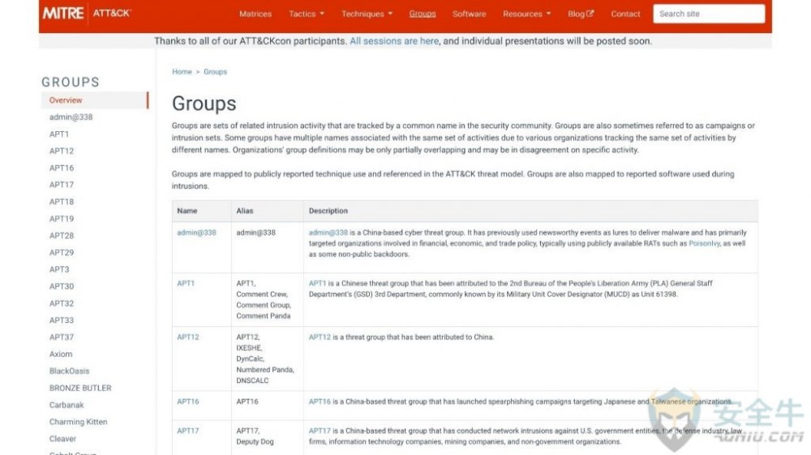Open APT16 link in Name column

click(188, 402)
